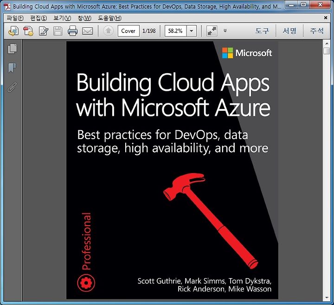Open the Attachments paperclip panel icon
The width and height of the screenshot is (334, 305).
point(12,87)
